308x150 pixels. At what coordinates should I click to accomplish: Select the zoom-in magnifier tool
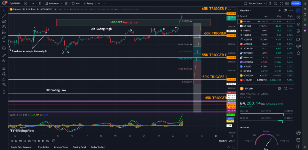[x=4, y=61]
